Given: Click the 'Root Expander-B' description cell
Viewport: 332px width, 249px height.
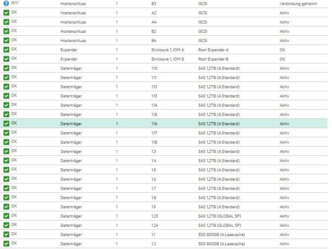Looking at the screenshot, I should tap(213, 59).
